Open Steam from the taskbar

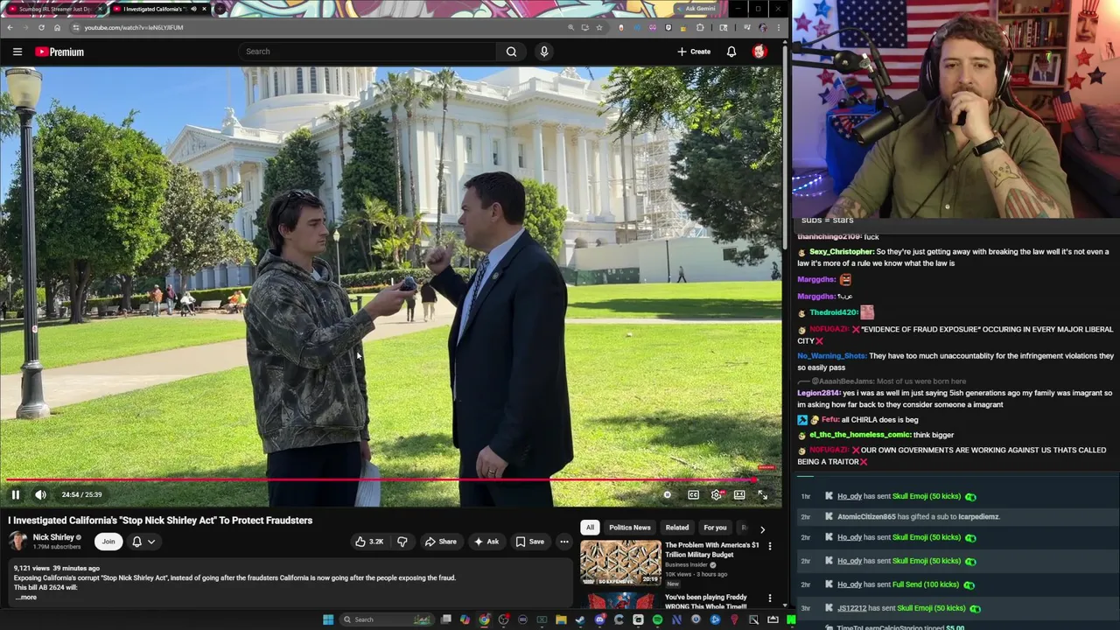tap(580, 619)
